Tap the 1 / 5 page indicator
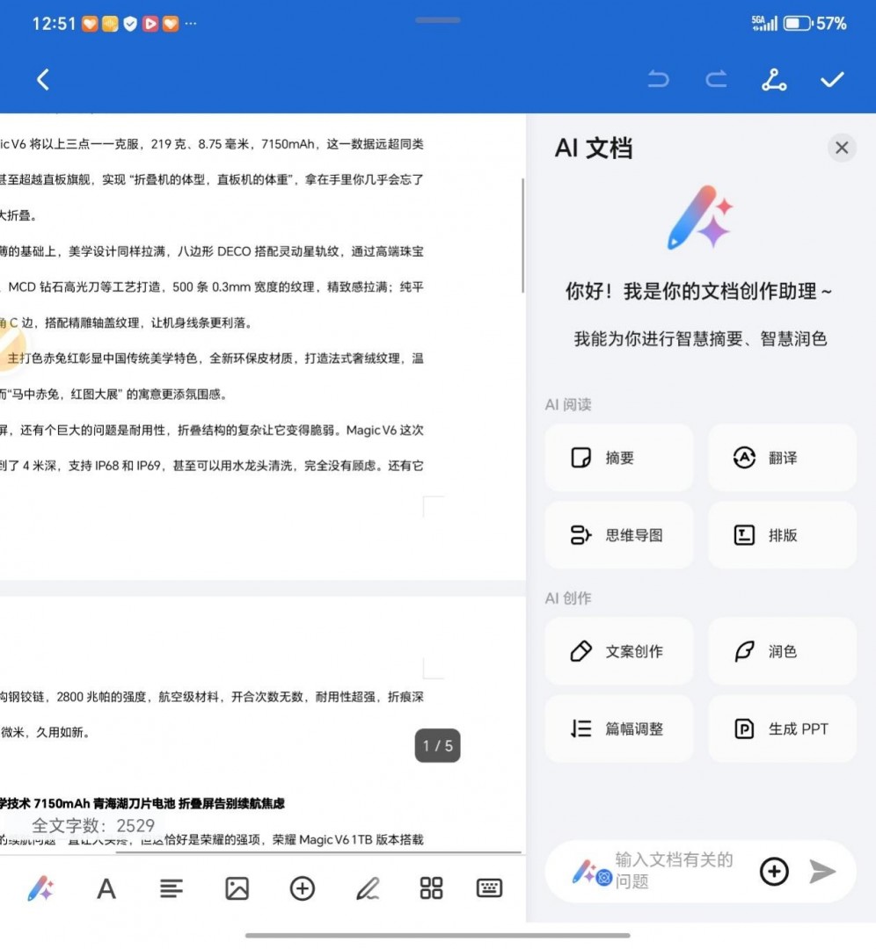This screenshot has width=876, height=949. coord(437,746)
